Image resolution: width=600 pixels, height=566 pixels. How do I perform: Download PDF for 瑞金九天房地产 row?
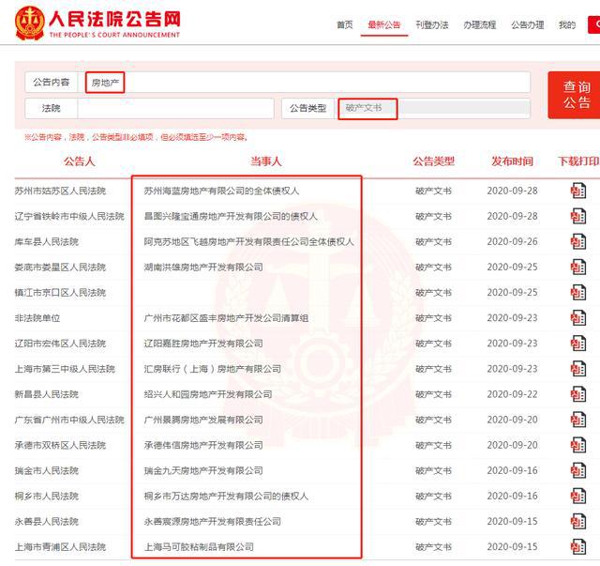(578, 470)
